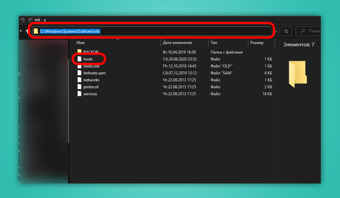Click the Redo icon in quick access toolbar
Viewport: 340px width, 198px height.
tap(30, 20)
